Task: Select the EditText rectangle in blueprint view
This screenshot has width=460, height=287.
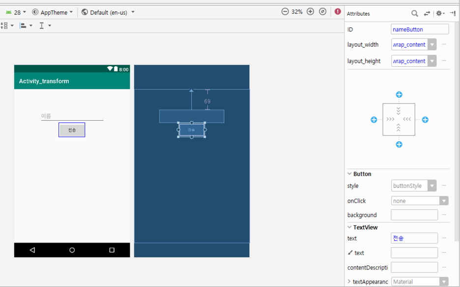Action: [x=192, y=116]
